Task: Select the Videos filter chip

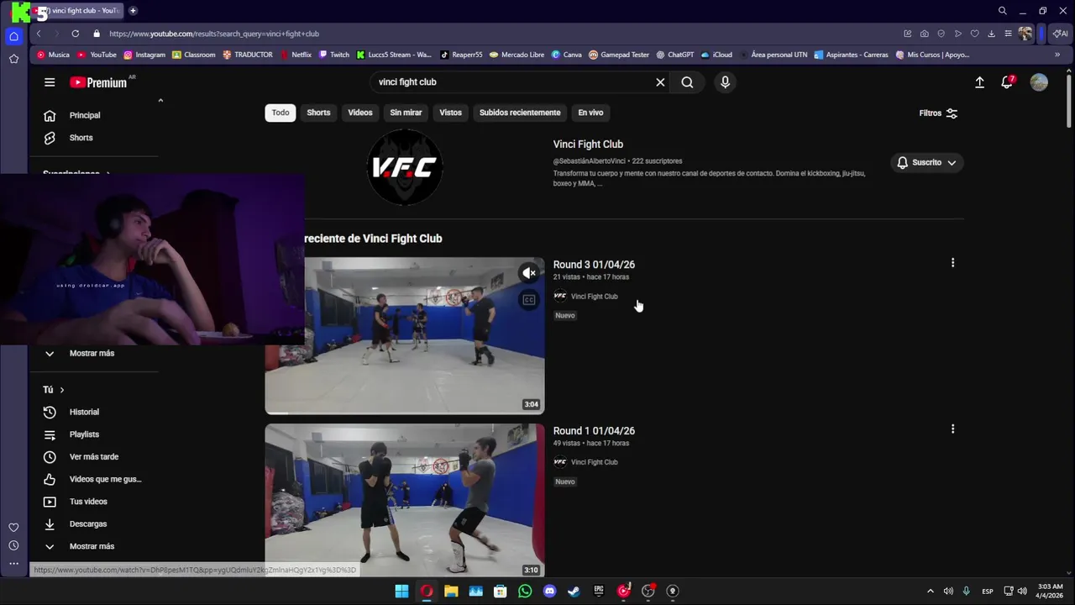Action: tap(360, 113)
